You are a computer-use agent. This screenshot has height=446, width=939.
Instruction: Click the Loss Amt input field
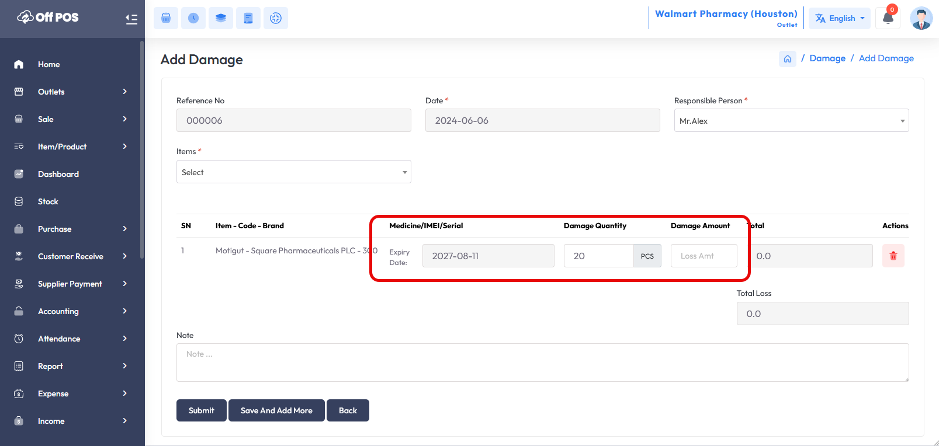pos(704,256)
